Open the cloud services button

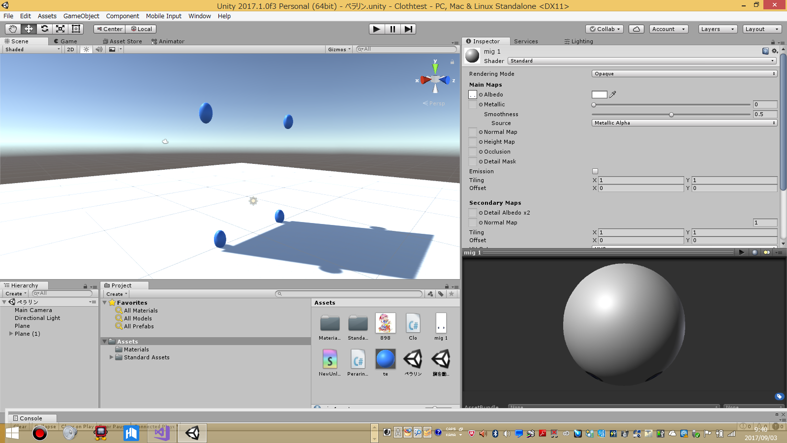tap(636, 29)
